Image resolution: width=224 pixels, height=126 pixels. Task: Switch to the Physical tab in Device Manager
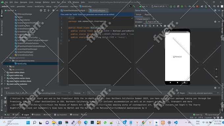point(148,14)
